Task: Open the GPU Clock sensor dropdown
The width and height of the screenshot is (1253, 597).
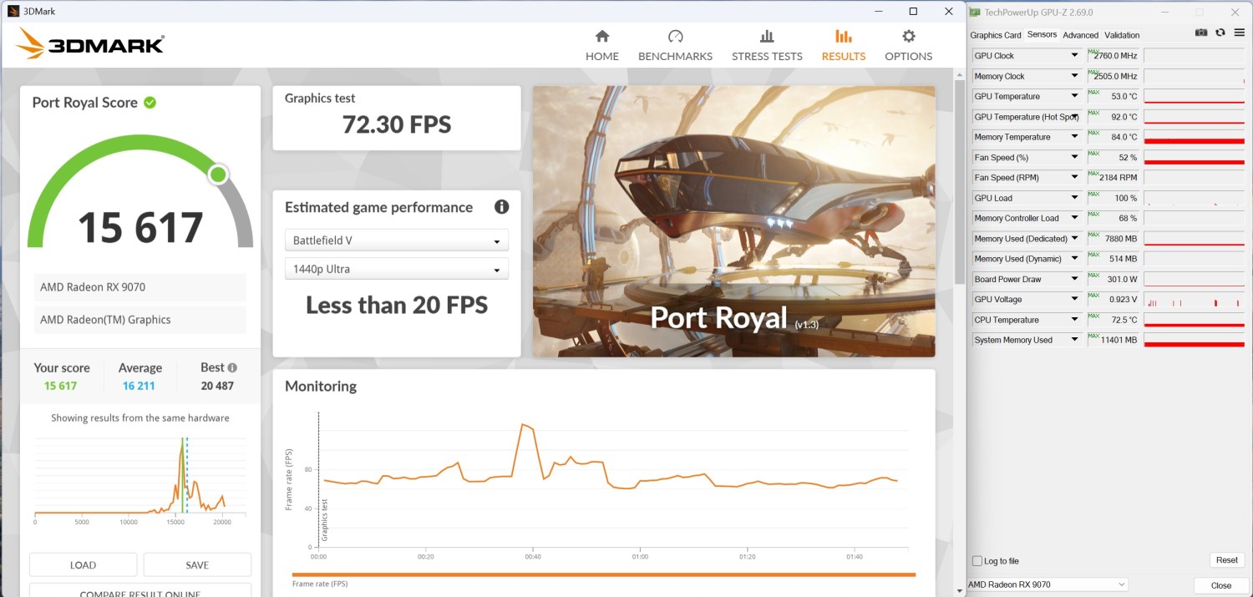Action: pos(1075,56)
